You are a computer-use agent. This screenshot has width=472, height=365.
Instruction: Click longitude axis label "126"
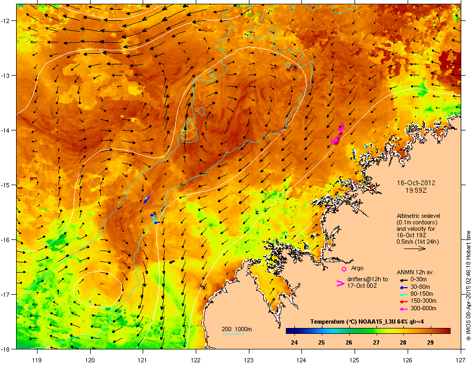[x=408, y=360]
